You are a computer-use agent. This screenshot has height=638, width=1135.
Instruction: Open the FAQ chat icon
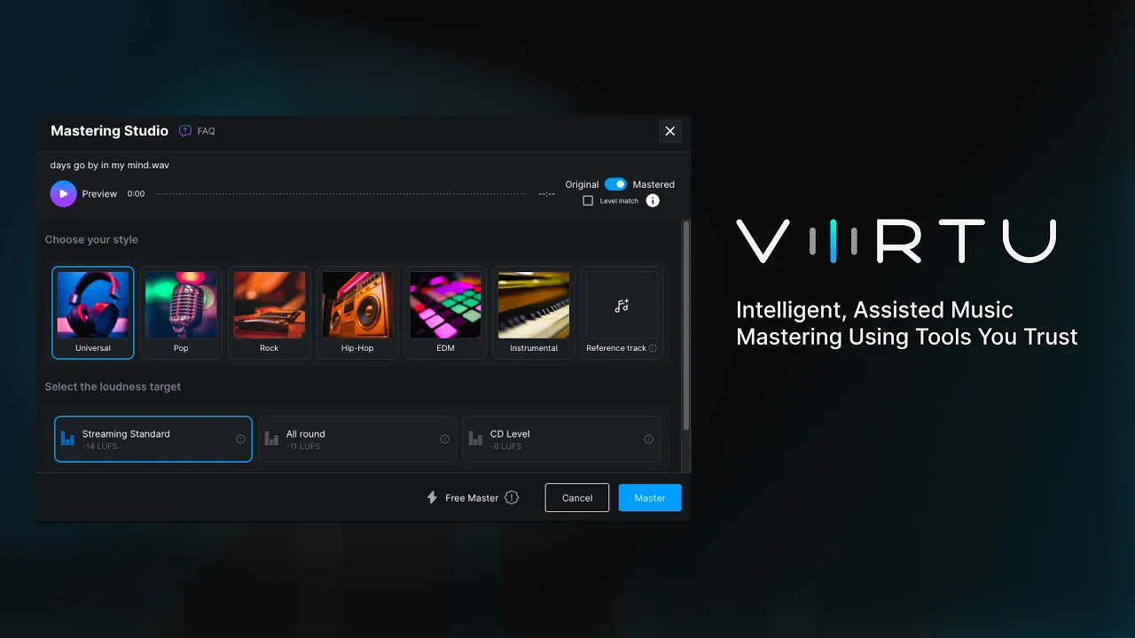click(185, 131)
